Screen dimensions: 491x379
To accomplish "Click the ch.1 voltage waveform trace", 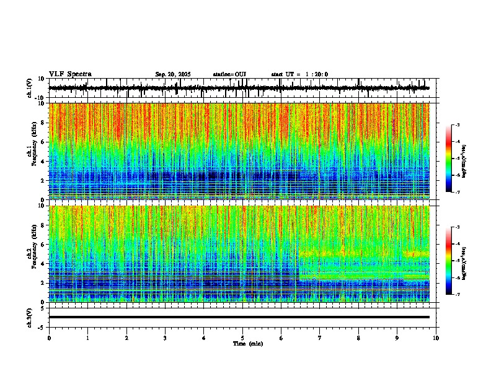I will [x=239, y=88].
